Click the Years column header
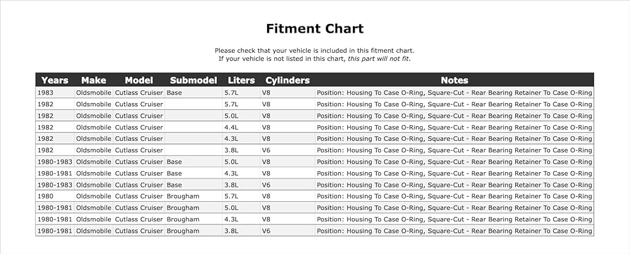The height and width of the screenshot is (254, 630). coord(55,80)
